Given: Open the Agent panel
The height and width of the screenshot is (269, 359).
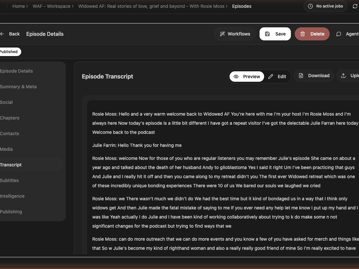Looking at the screenshot, I should (347, 34).
